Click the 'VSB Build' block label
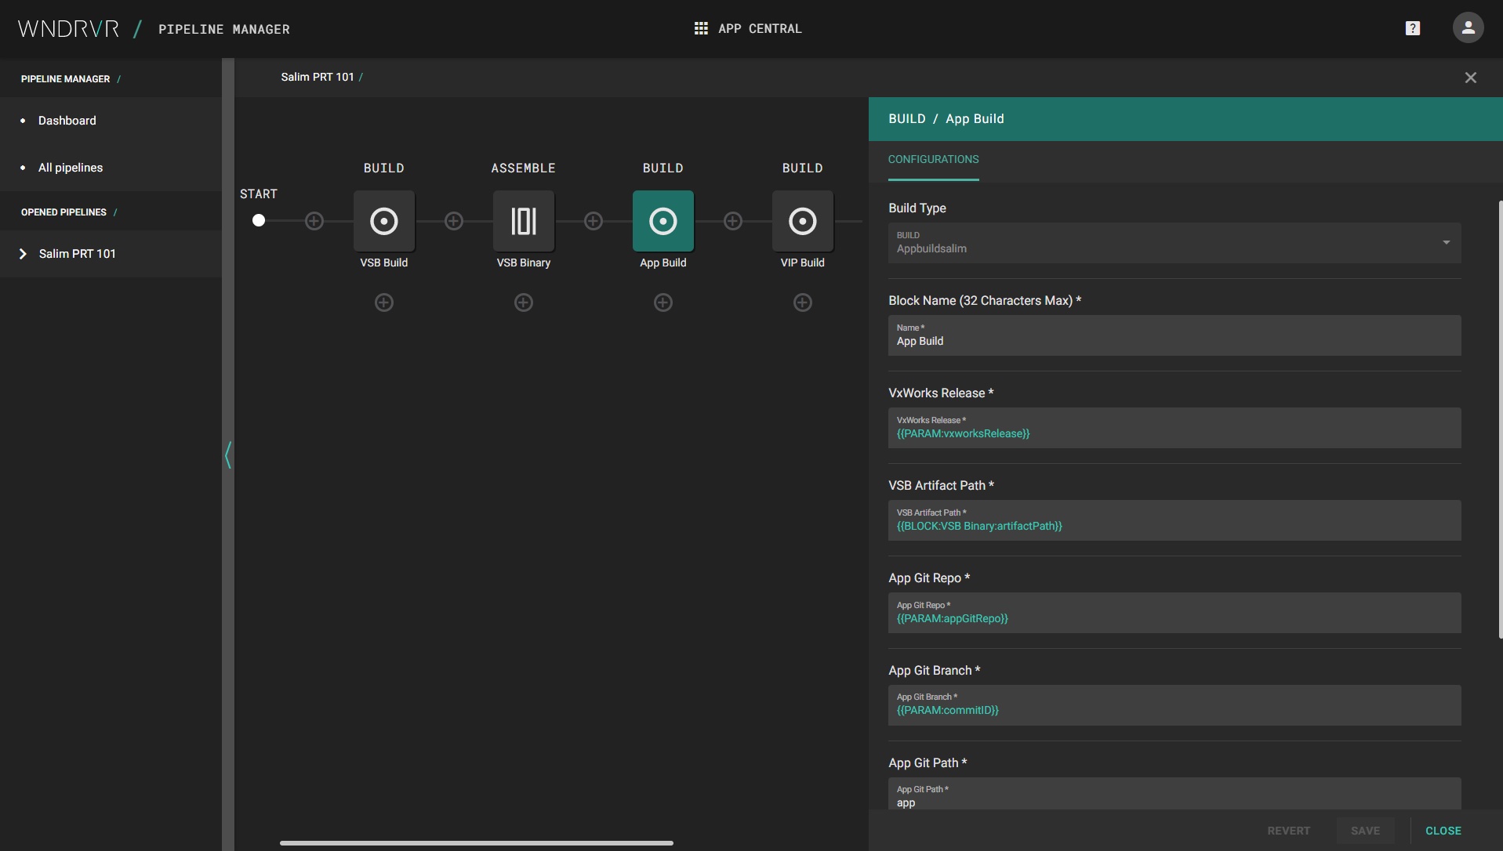Screen dimensions: 1503x851 click(x=384, y=263)
